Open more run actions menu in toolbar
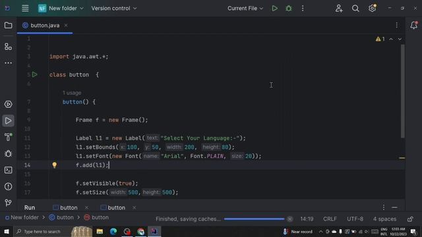The image size is (422, 237). tap(303, 9)
